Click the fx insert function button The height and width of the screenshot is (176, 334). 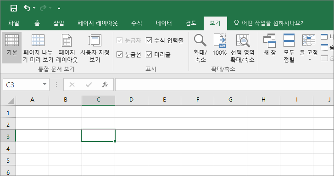[105, 85]
